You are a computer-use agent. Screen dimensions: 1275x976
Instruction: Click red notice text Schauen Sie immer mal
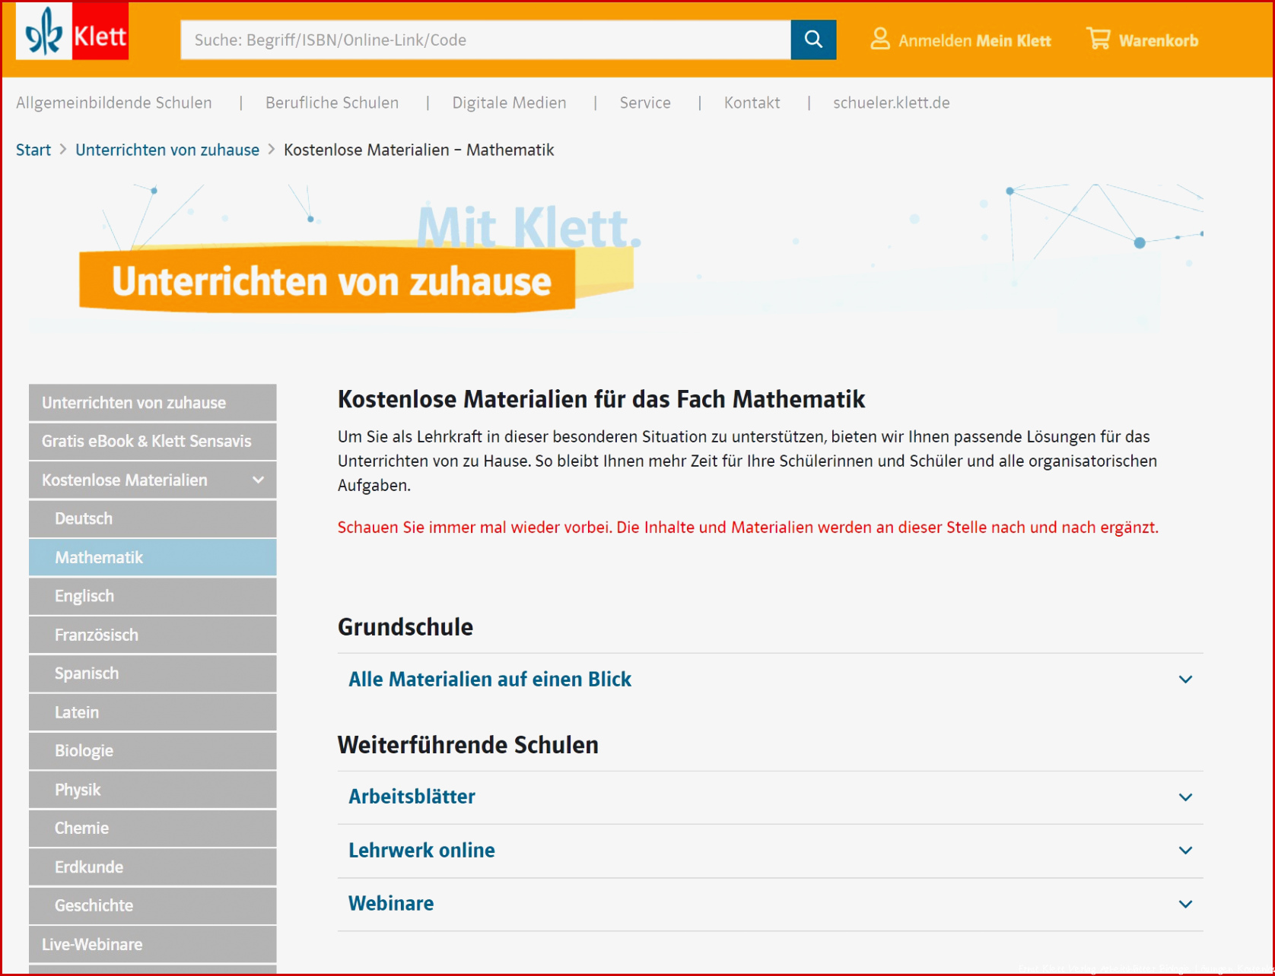point(748,527)
